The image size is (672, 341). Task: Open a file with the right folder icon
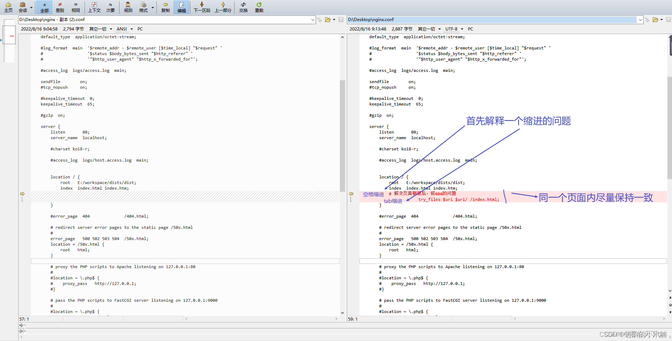tap(656, 20)
